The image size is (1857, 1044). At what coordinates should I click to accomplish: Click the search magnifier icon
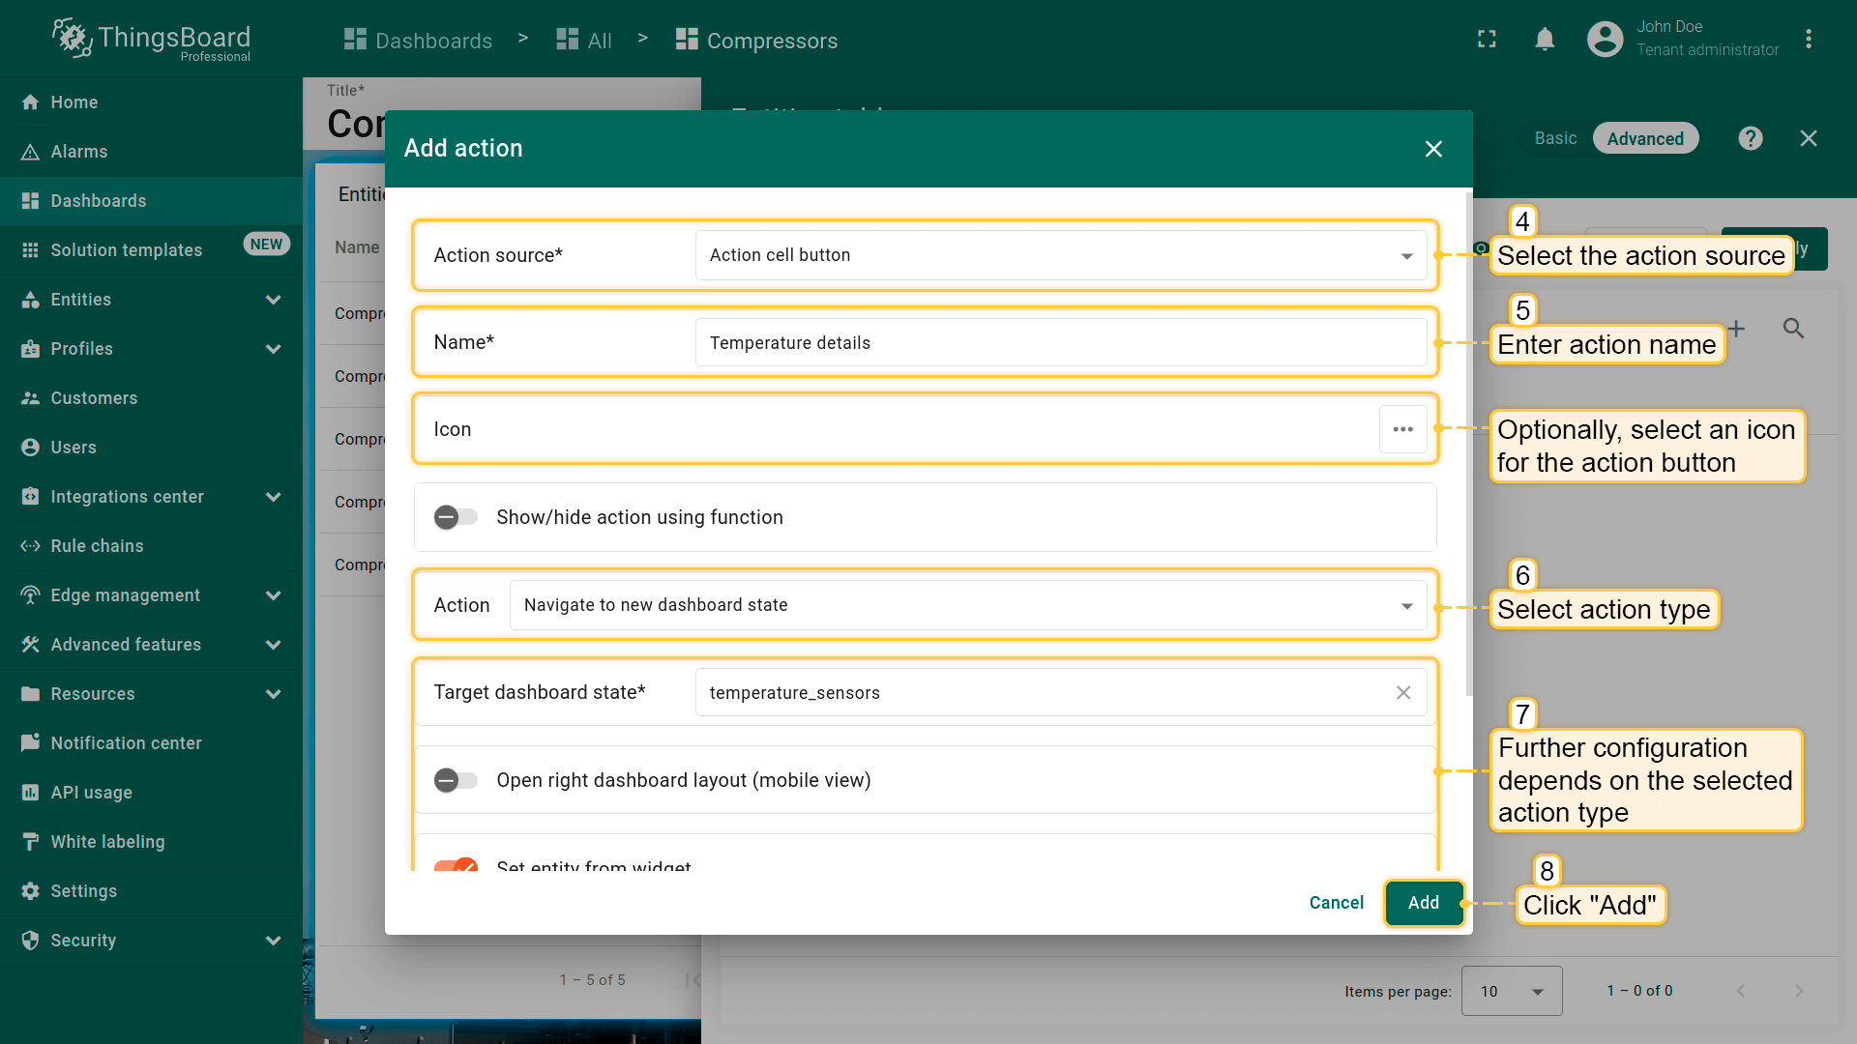(x=1793, y=329)
